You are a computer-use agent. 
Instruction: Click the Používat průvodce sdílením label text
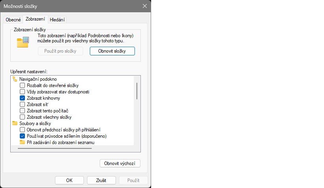click(67, 136)
